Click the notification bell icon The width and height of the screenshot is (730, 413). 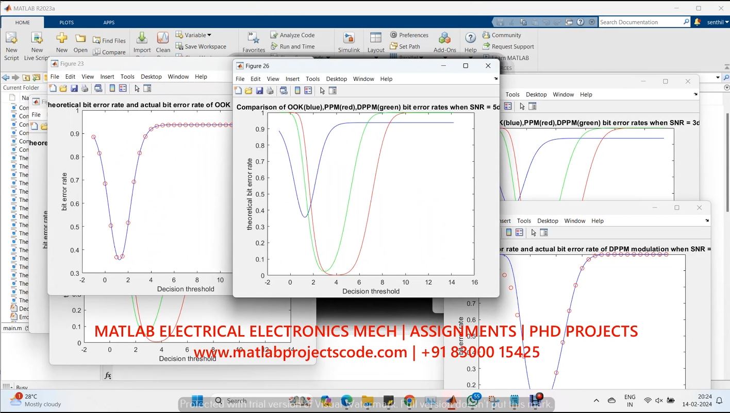point(698,22)
